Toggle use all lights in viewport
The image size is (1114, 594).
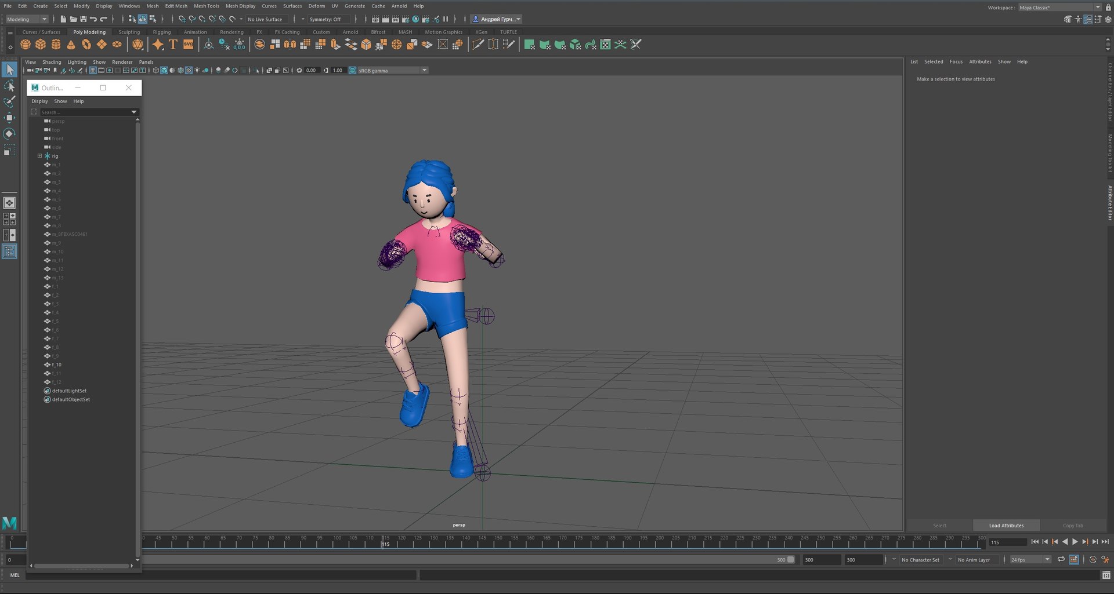197,70
